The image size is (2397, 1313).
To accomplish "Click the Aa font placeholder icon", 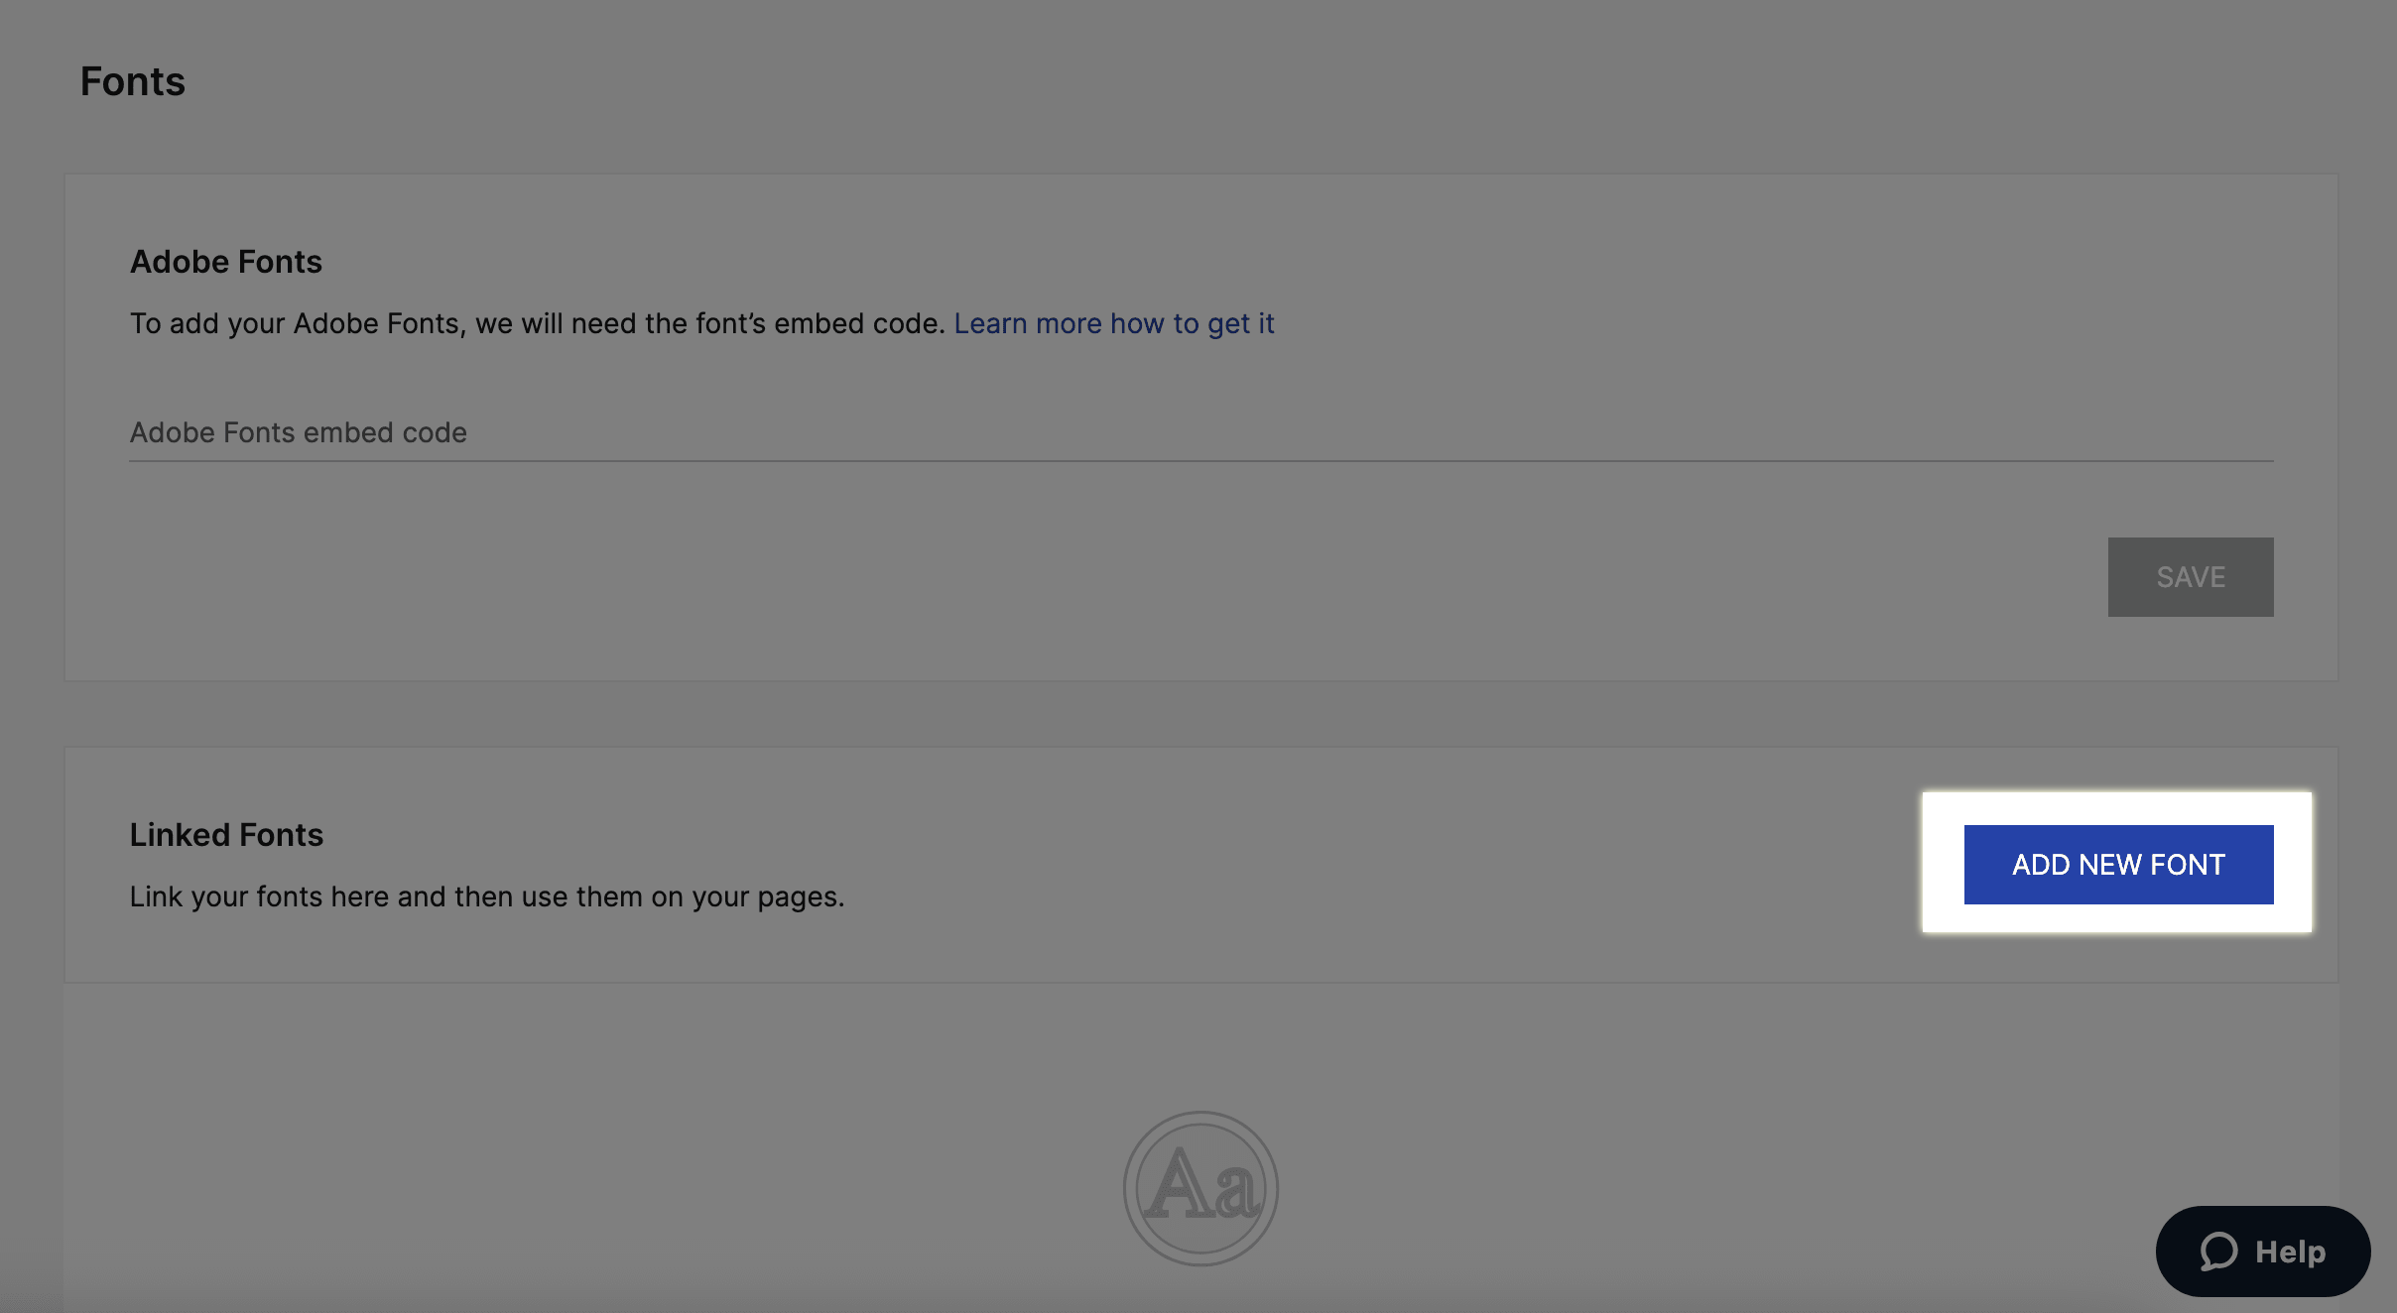I will (1200, 1187).
